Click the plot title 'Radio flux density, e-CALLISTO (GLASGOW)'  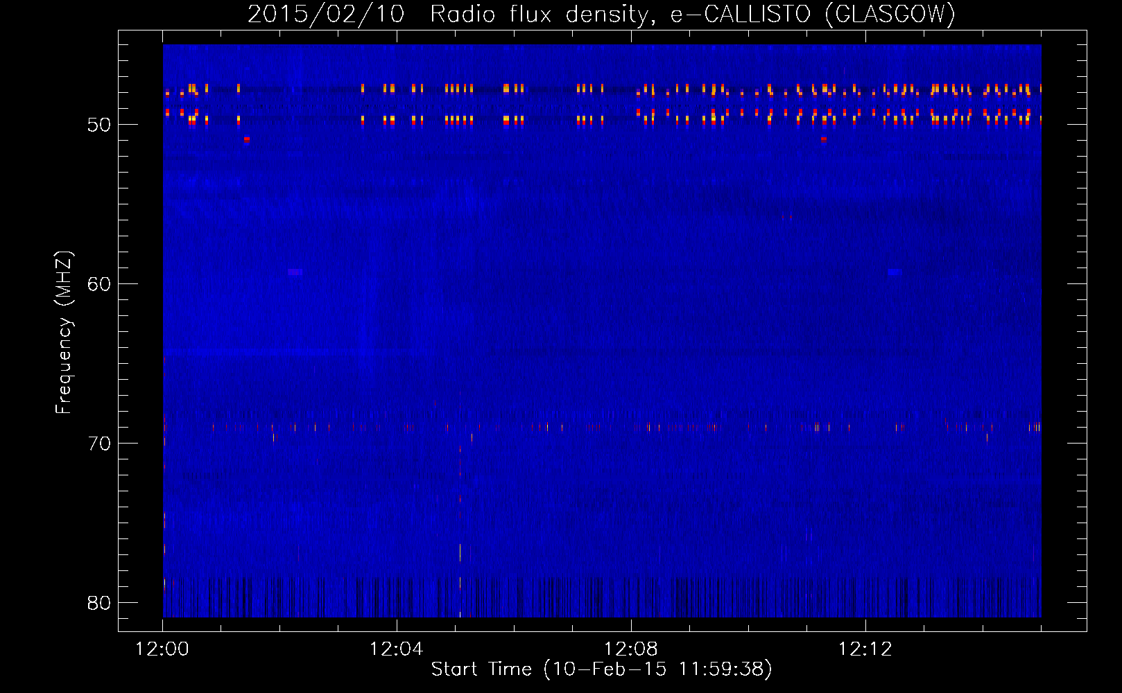click(693, 14)
